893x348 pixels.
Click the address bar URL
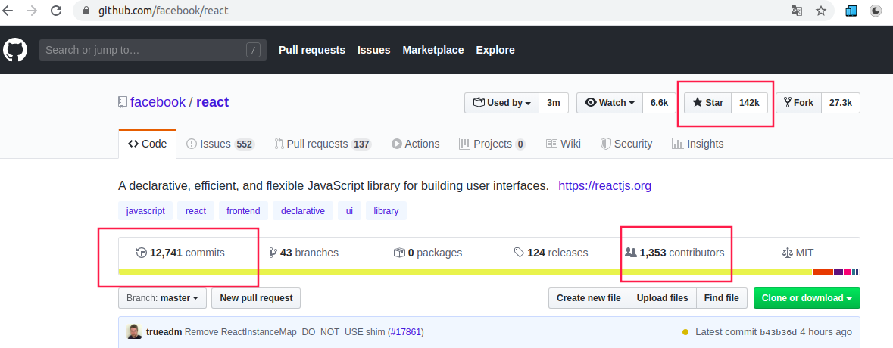(164, 11)
